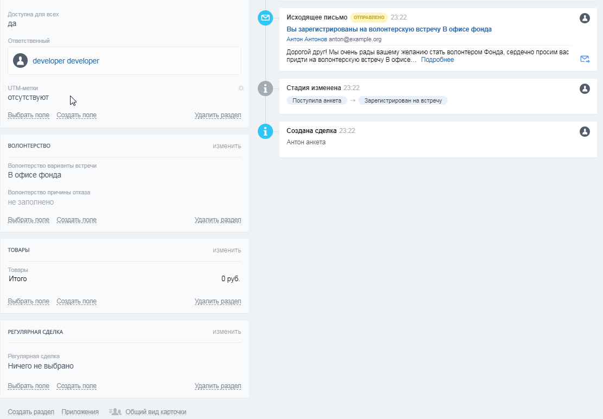The height and width of the screenshot is (419, 603).
Task: Click the responsible developer avatar icon
Action: [20, 61]
